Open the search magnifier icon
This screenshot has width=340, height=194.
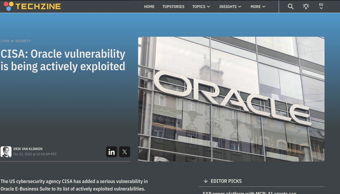tap(291, 7)
